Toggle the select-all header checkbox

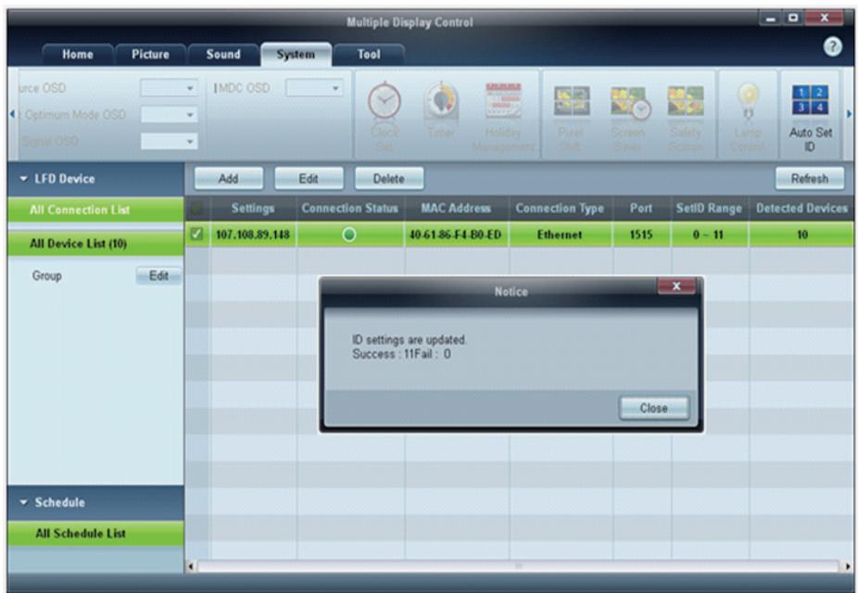point(196,208)
